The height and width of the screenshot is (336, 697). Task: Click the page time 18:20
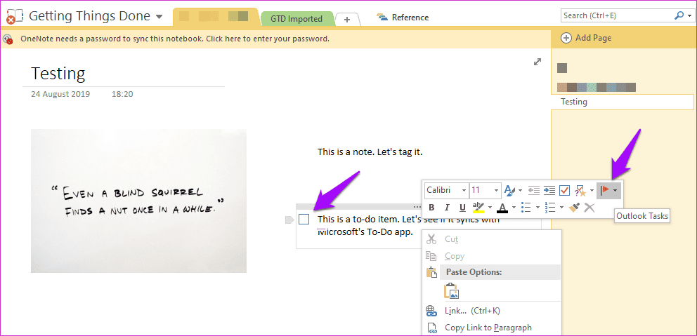123,94
